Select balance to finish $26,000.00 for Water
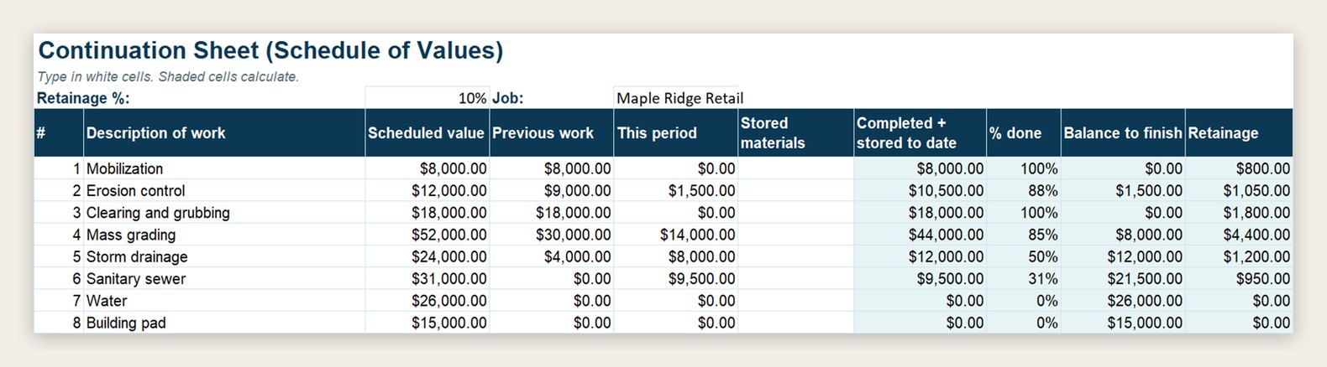Screen dimensions: 1327x367 1123,300
